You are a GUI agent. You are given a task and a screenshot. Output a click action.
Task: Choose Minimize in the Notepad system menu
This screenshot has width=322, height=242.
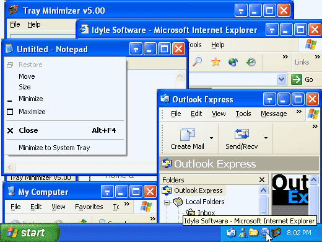pyautogui.click(x=65, y=99)
